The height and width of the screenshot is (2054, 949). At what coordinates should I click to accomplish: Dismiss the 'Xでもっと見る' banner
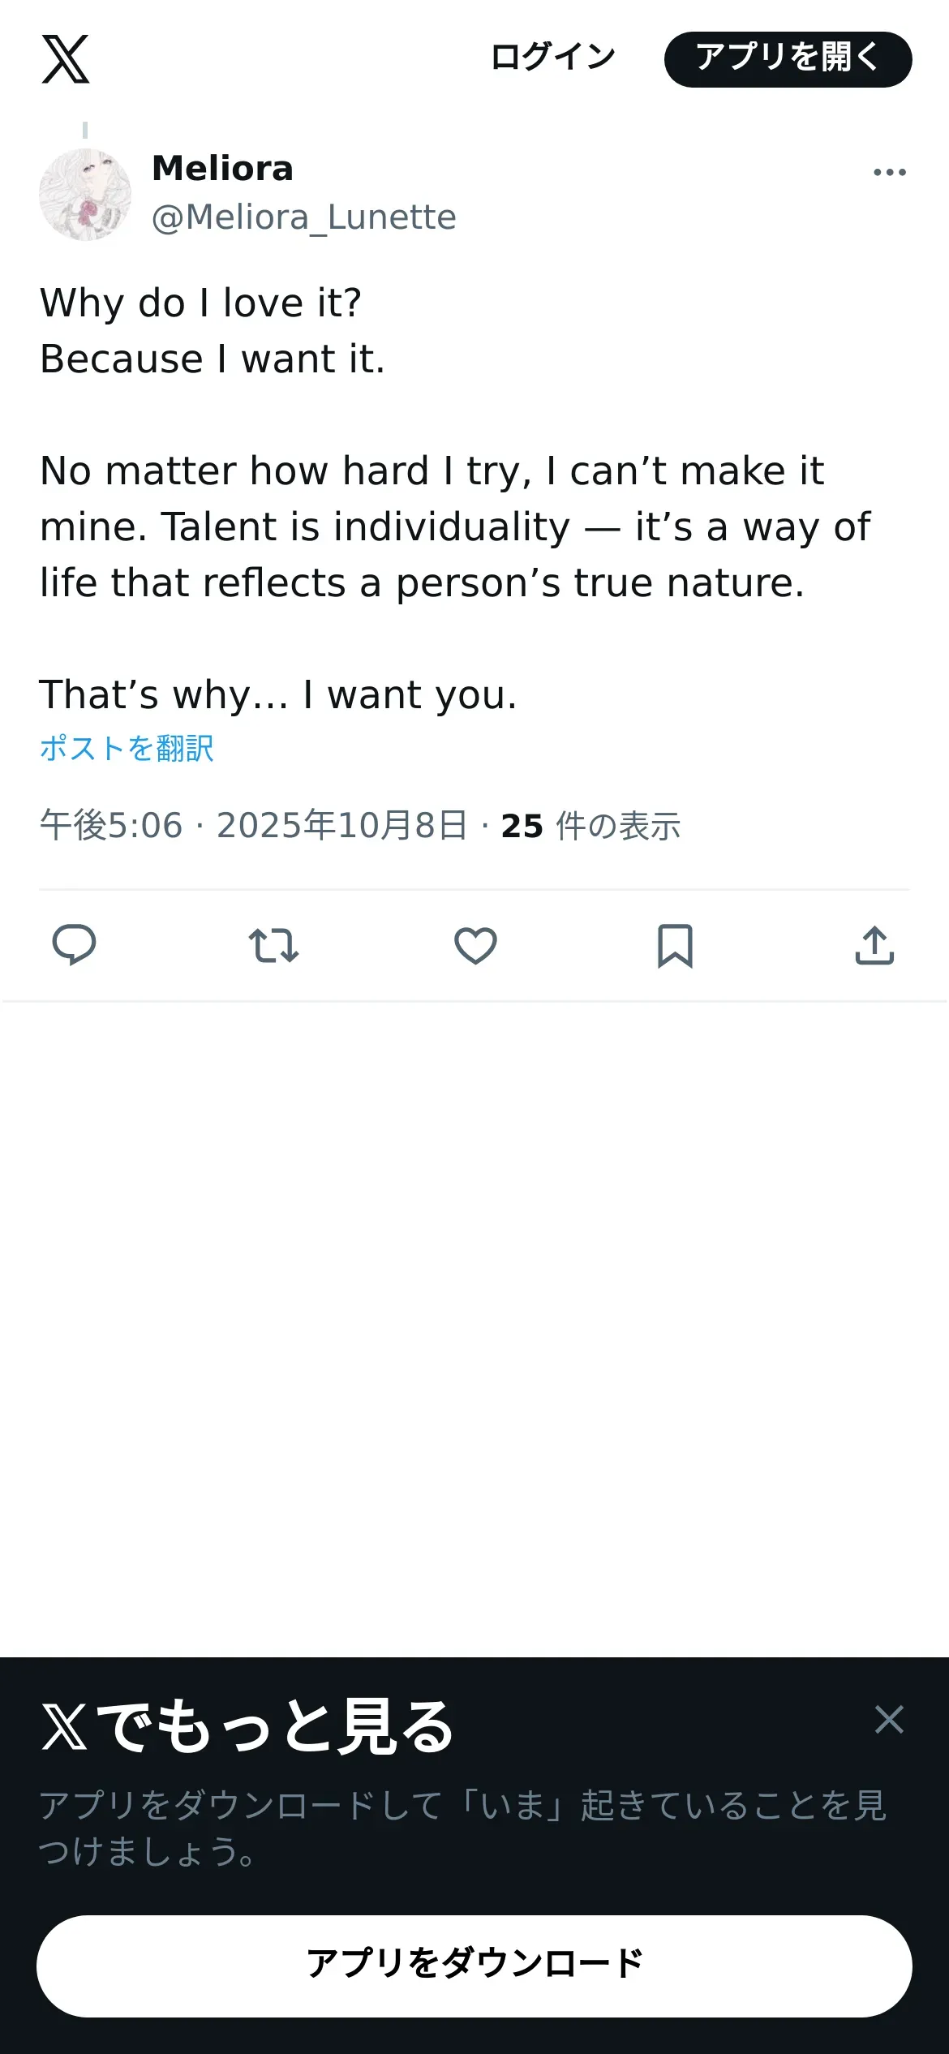pos(889,1719)
